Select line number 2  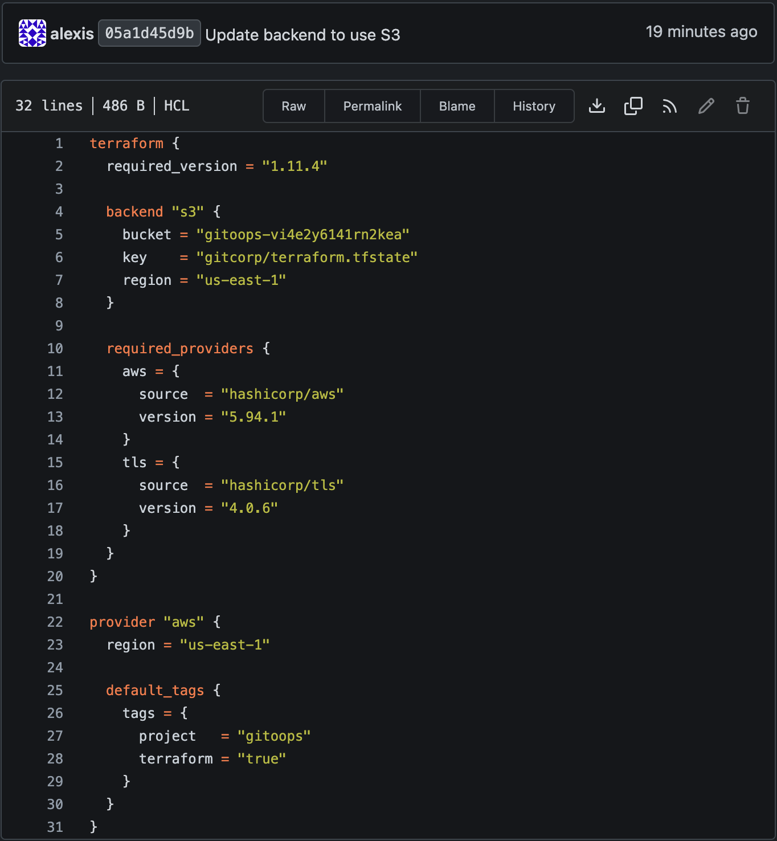59,166
